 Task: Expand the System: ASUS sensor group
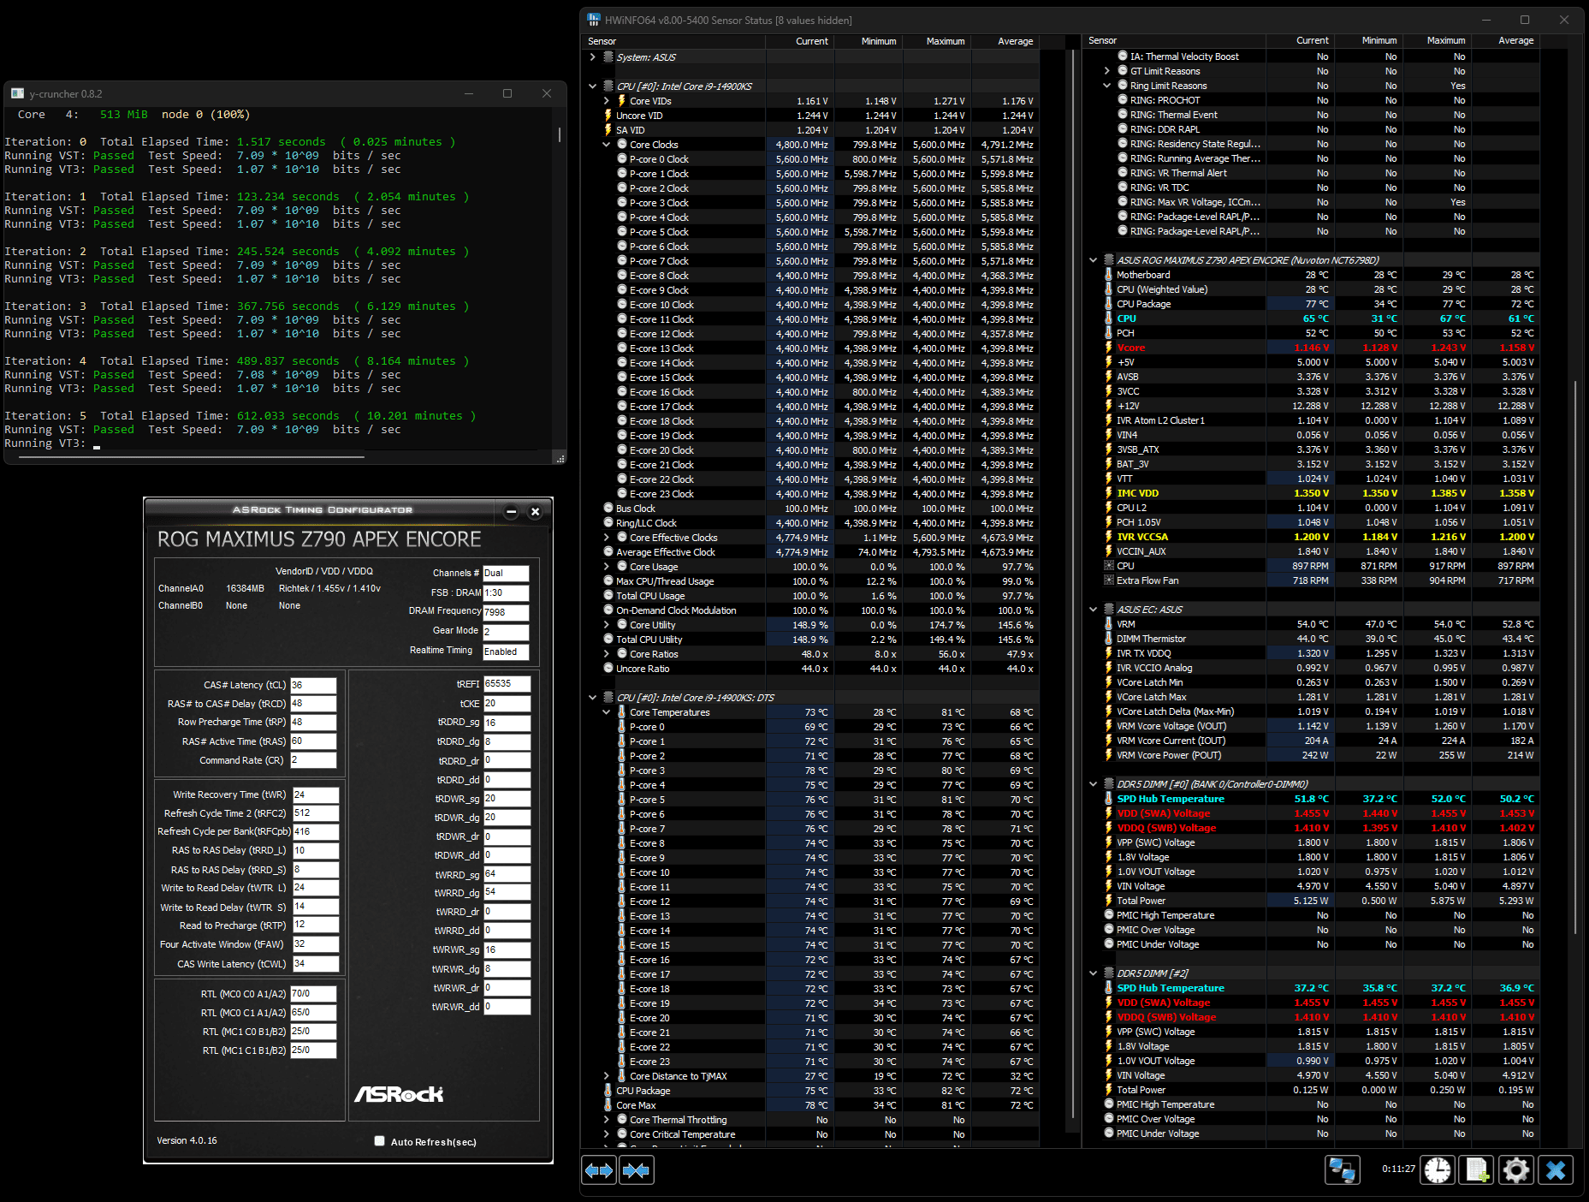click(x=592, y=57)
